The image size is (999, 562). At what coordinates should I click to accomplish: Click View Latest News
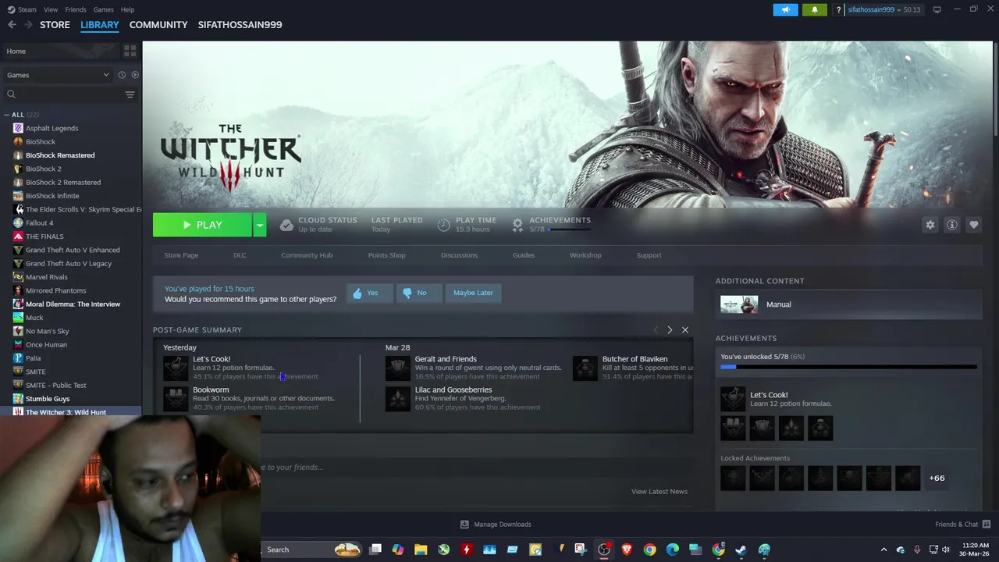coord(659,492)
